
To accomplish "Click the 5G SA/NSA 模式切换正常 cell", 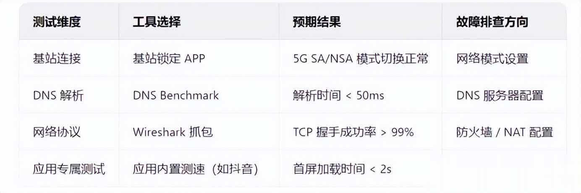I will pyautogui.click(x=361, y=59).
